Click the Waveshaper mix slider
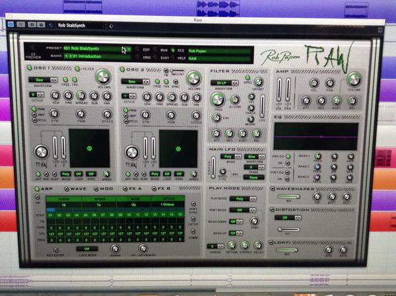This screenshot has height=296, width=396. 288,196
